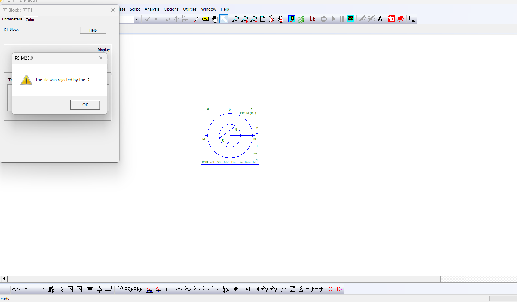Insert a proportional K block

pos(247,289)
